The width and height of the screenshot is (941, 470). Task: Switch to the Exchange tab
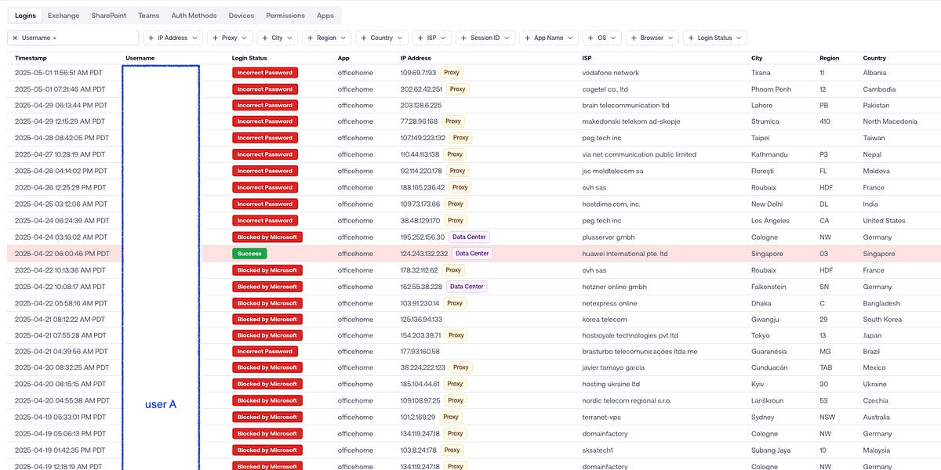pyautogui.click(x=64, y=16)
